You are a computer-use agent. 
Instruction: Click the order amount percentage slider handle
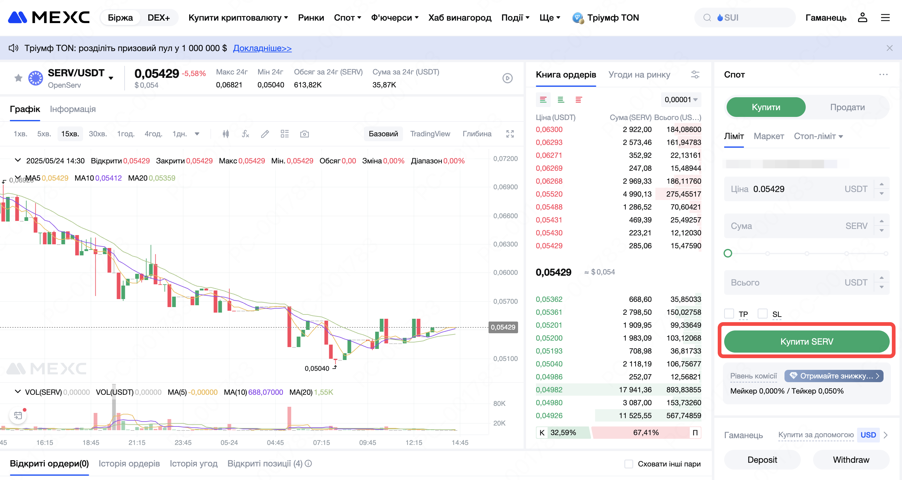click(x=728, y=253)
